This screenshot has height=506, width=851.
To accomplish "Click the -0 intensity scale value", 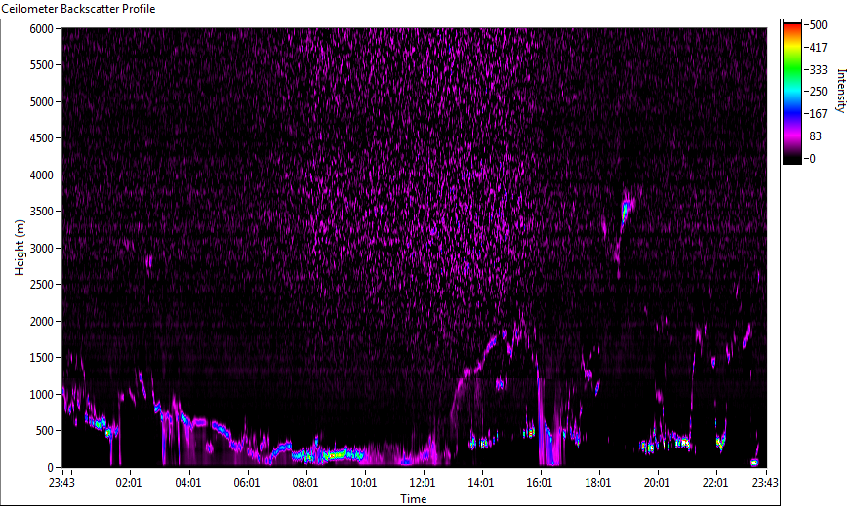I will pyautogui.click(x=811, y=158).
